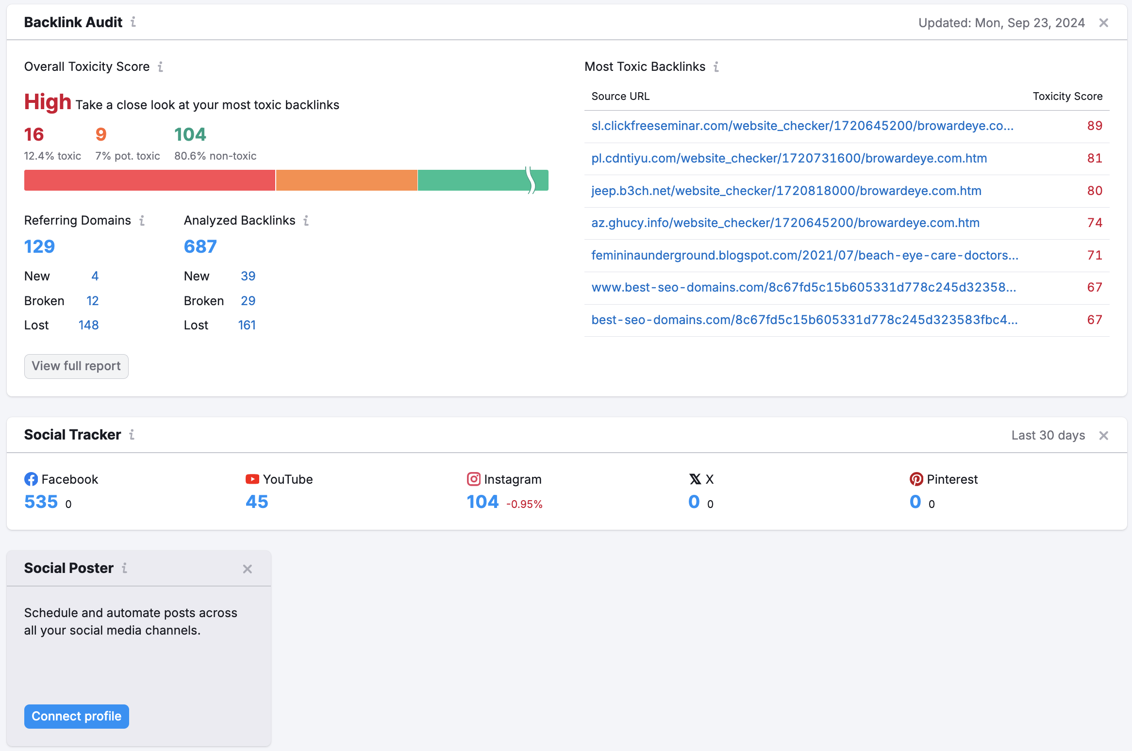Click the red toxic bar segment
The width and height of the screenshot is (1132, 751).
[x=150, y=180]
